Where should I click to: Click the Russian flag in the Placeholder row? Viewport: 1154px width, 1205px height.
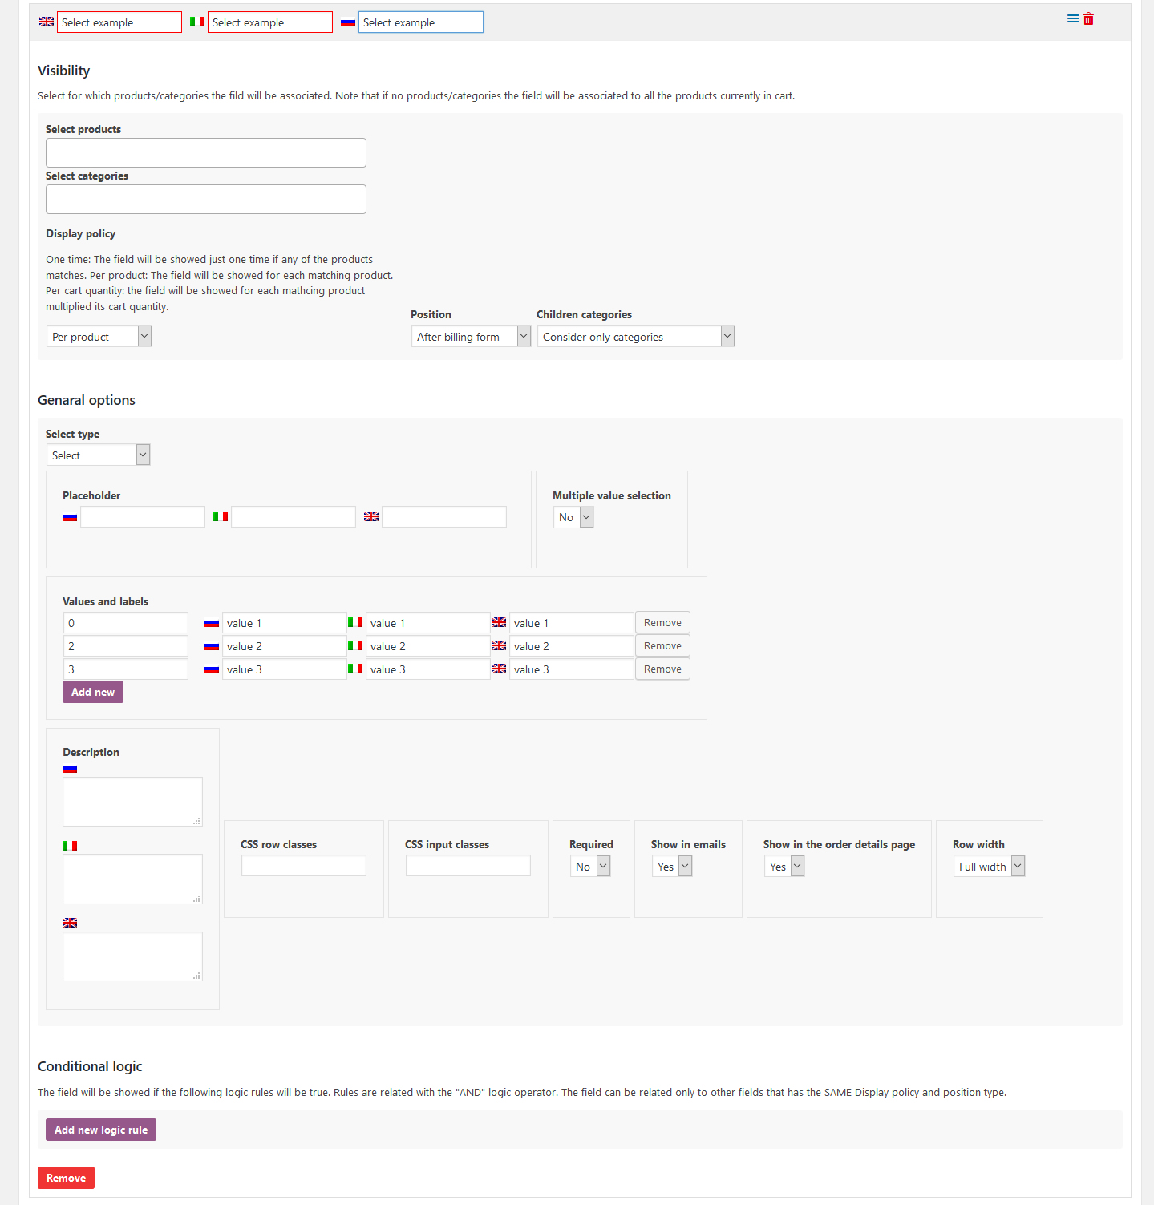point(70,517)
